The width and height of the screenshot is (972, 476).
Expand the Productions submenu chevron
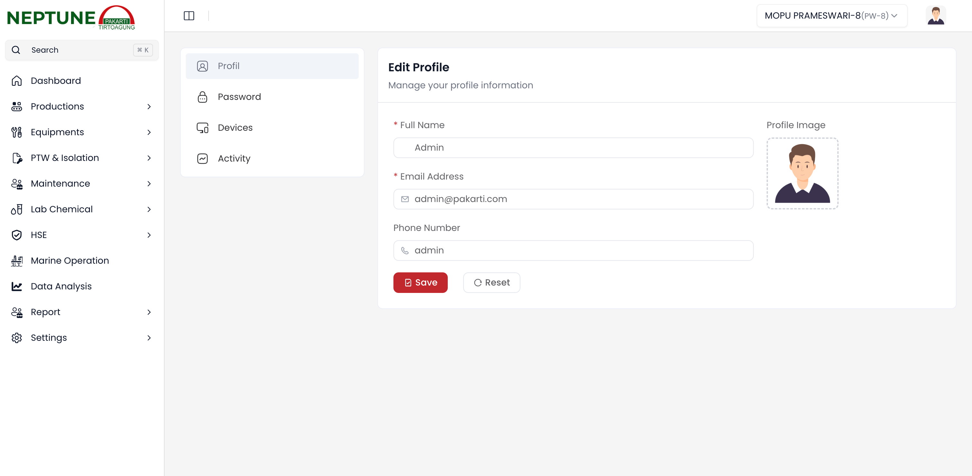click(x=149, y=107)
